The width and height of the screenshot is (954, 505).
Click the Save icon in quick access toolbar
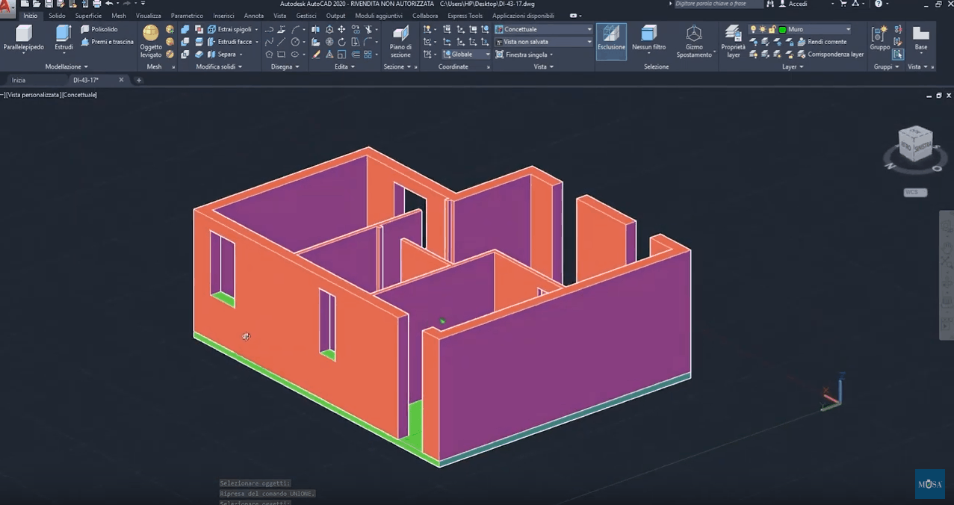pyautogui.click(x=49, y=4)
